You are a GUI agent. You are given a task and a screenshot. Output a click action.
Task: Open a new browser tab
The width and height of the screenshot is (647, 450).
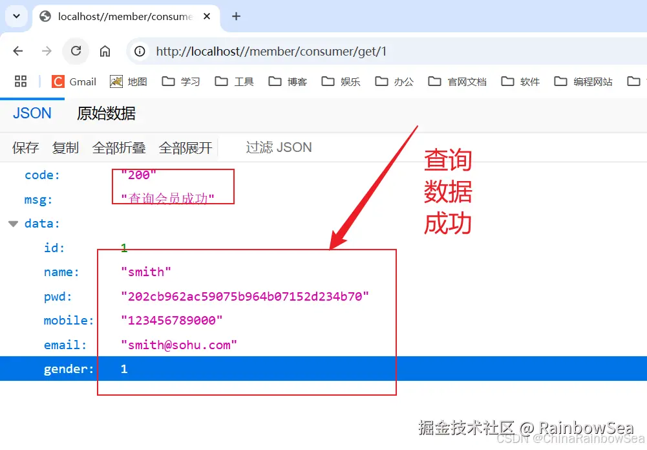tap(236, 17)
